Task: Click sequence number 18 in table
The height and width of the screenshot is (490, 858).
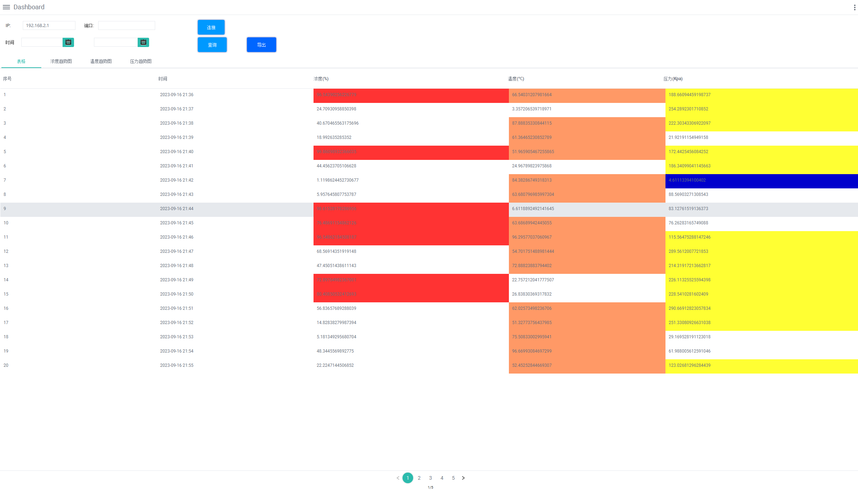Action: (6, 337)
